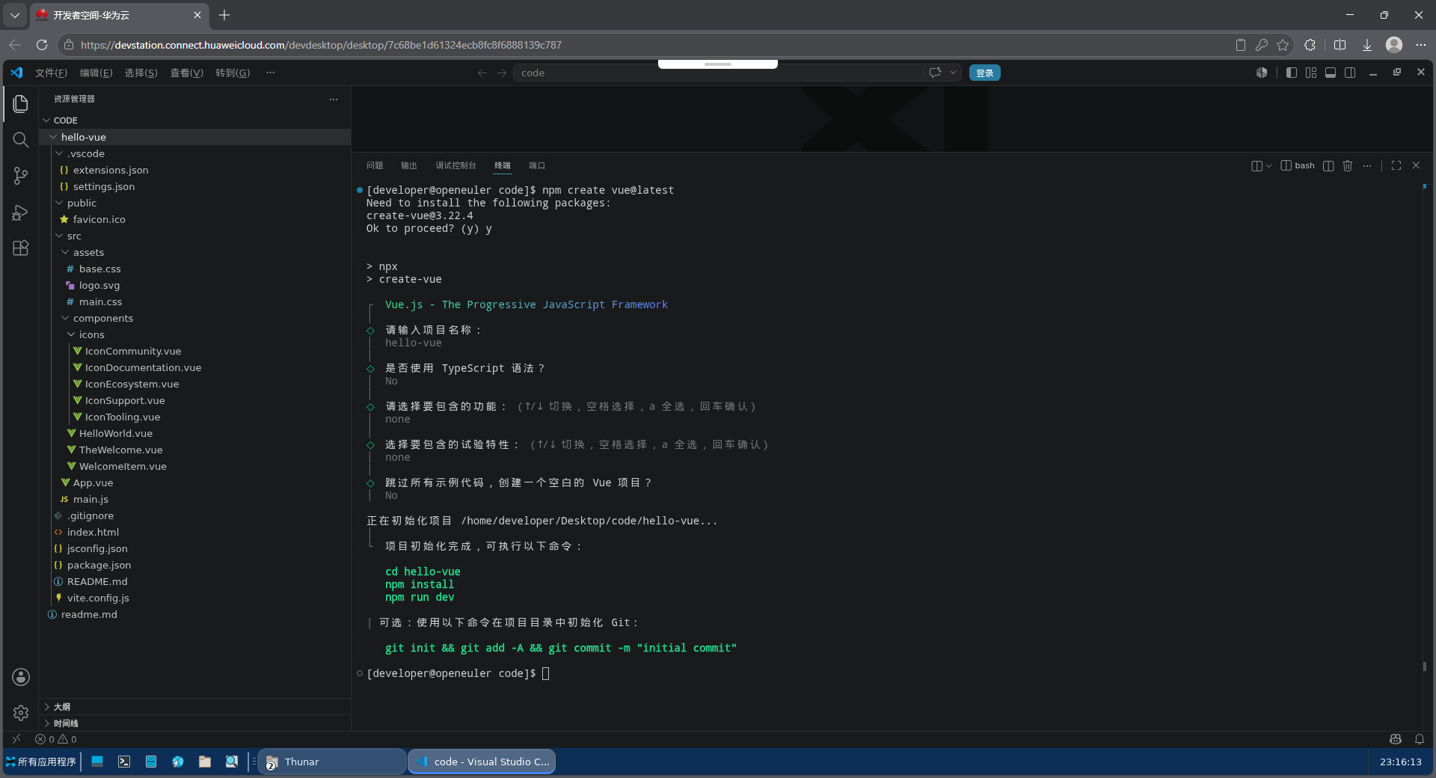Switch to the 调试控制台 panel tab
The image size is (1436, 778).
pos(455,165)
